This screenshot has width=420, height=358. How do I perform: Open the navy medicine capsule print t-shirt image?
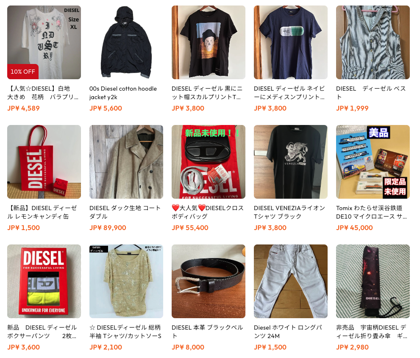pyautogui.click(x=291, y=42)
